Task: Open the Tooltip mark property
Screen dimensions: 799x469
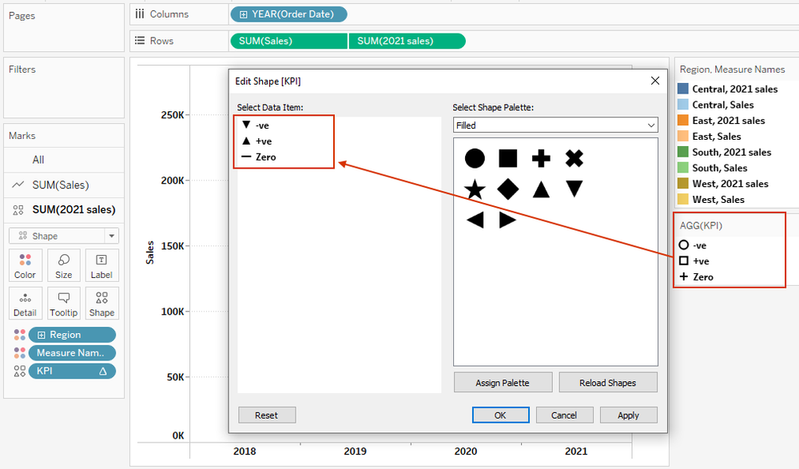Action: click(x=63, y=303)
